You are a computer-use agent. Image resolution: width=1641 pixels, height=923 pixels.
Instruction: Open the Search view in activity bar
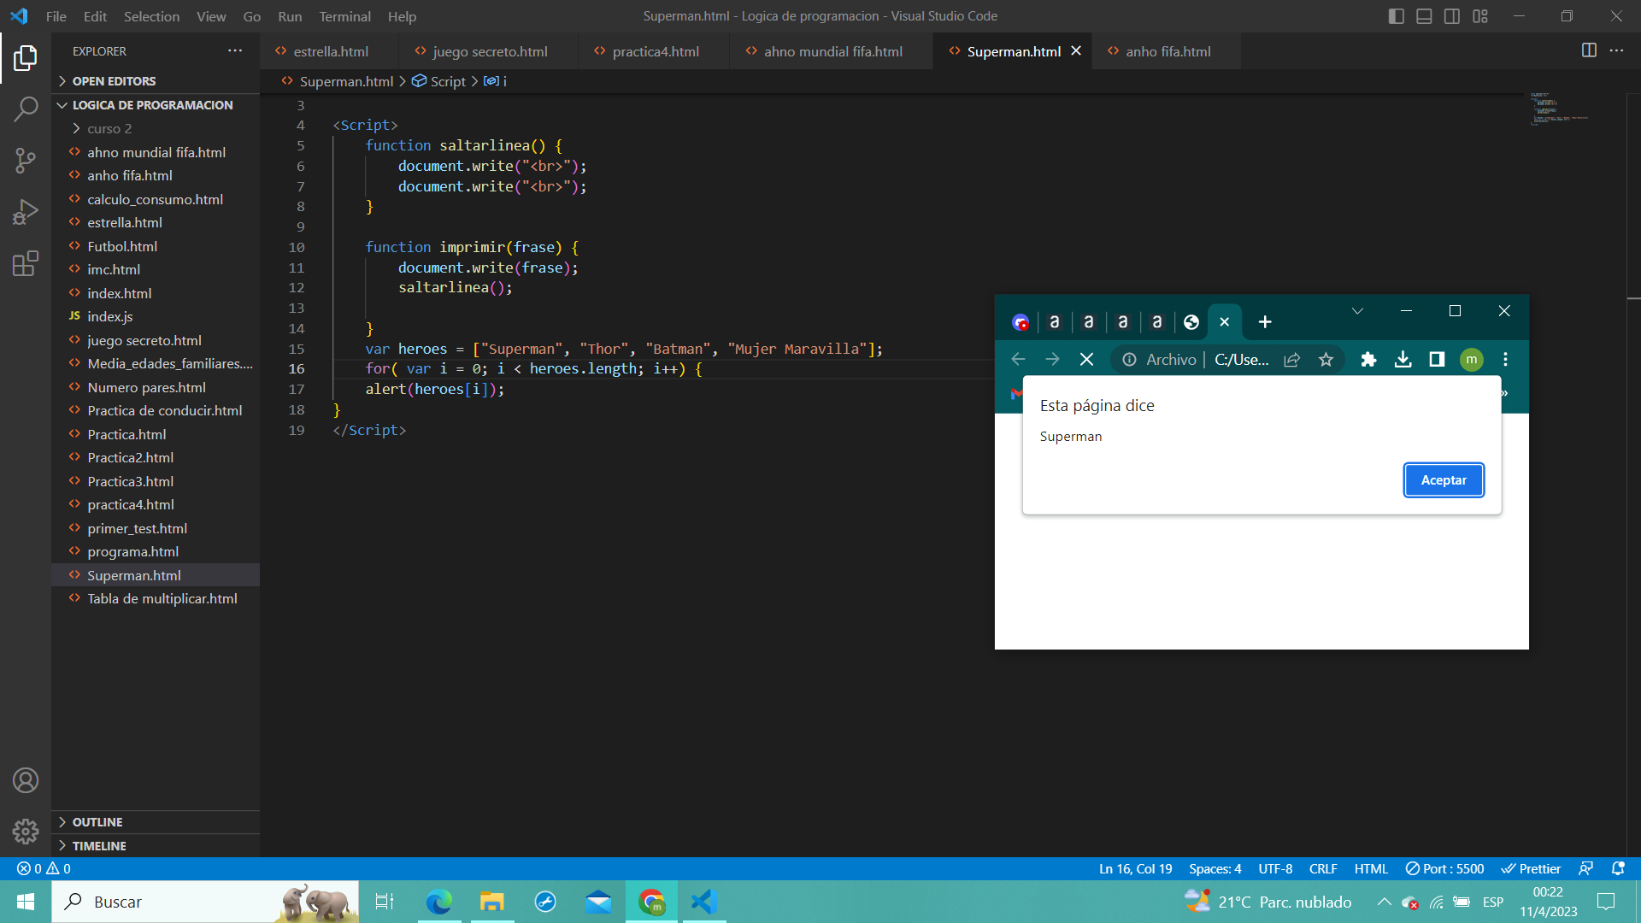click(26, 109)
